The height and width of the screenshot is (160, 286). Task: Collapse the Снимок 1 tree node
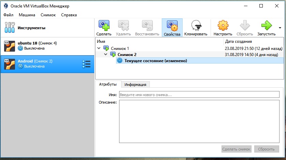(99, 48)
